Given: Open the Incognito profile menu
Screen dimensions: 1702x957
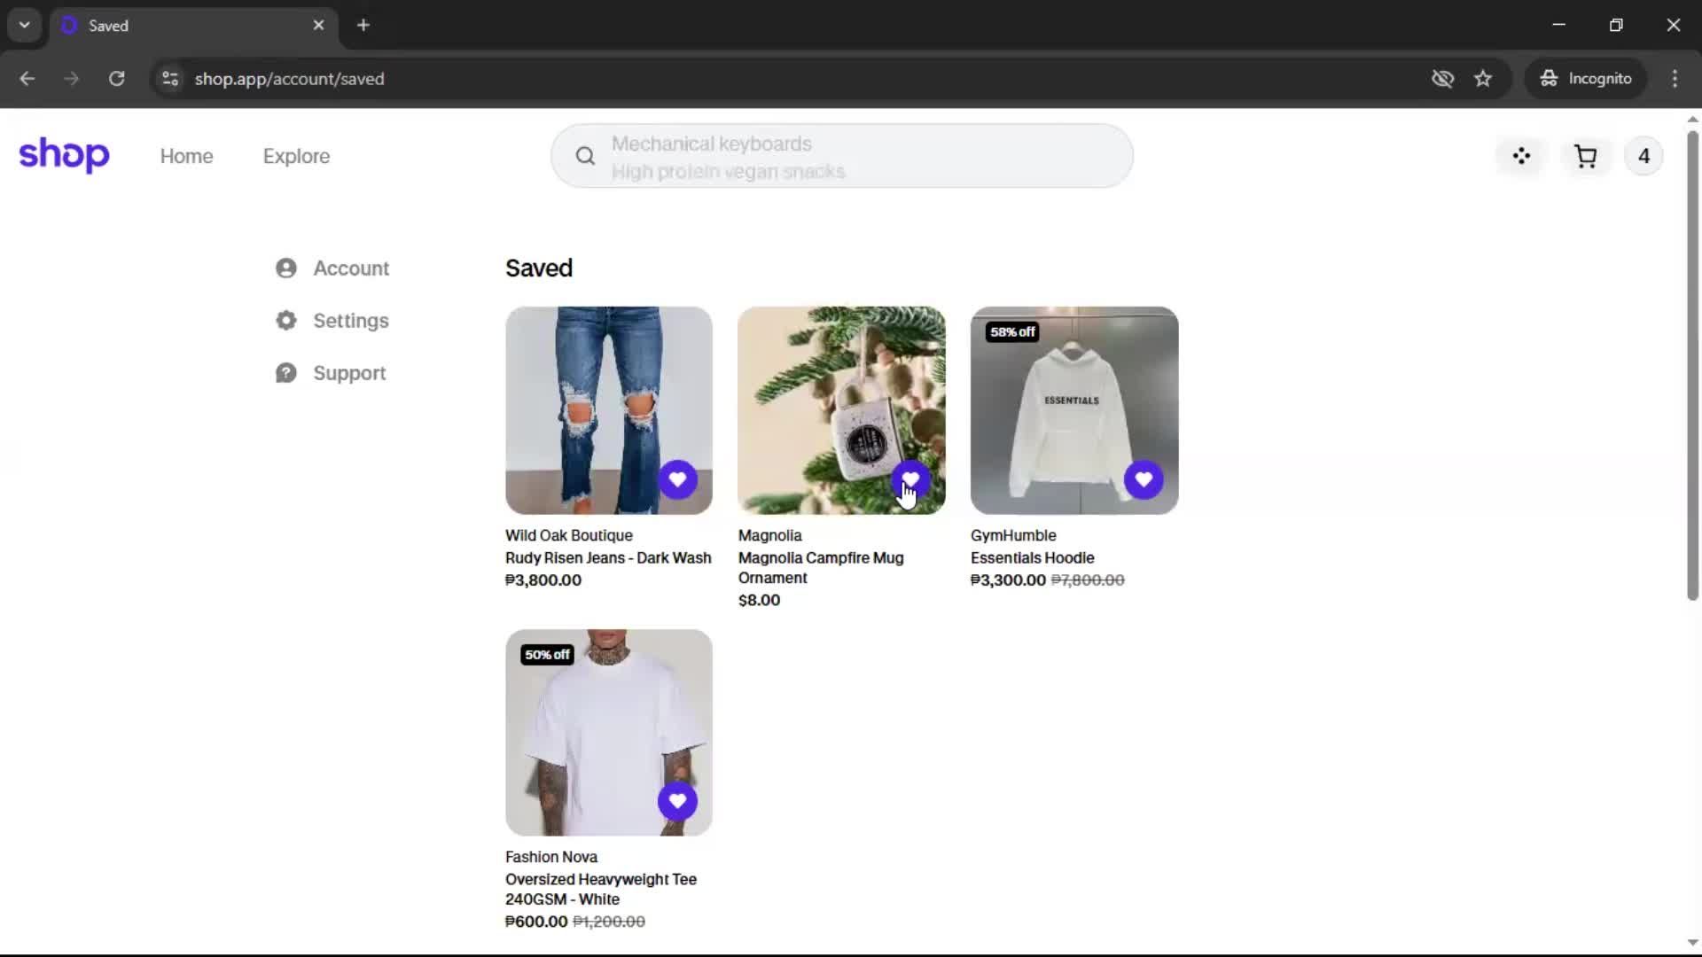Looking at the screenshot, I should [1585, 79].
